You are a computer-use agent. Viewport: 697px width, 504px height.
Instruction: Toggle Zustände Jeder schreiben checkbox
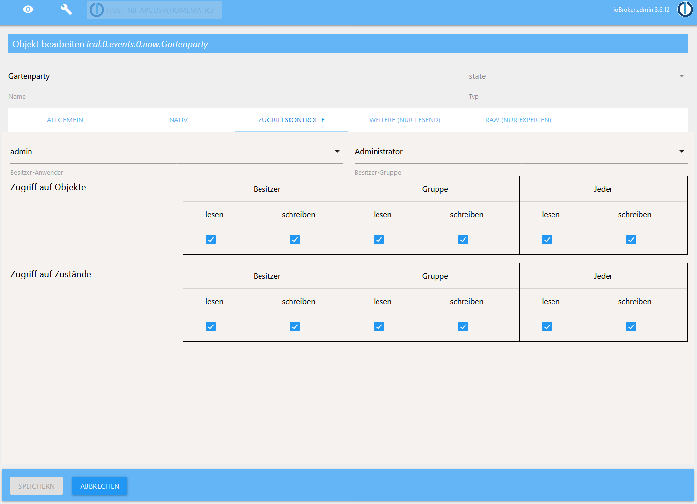click(x=631, y=326)
